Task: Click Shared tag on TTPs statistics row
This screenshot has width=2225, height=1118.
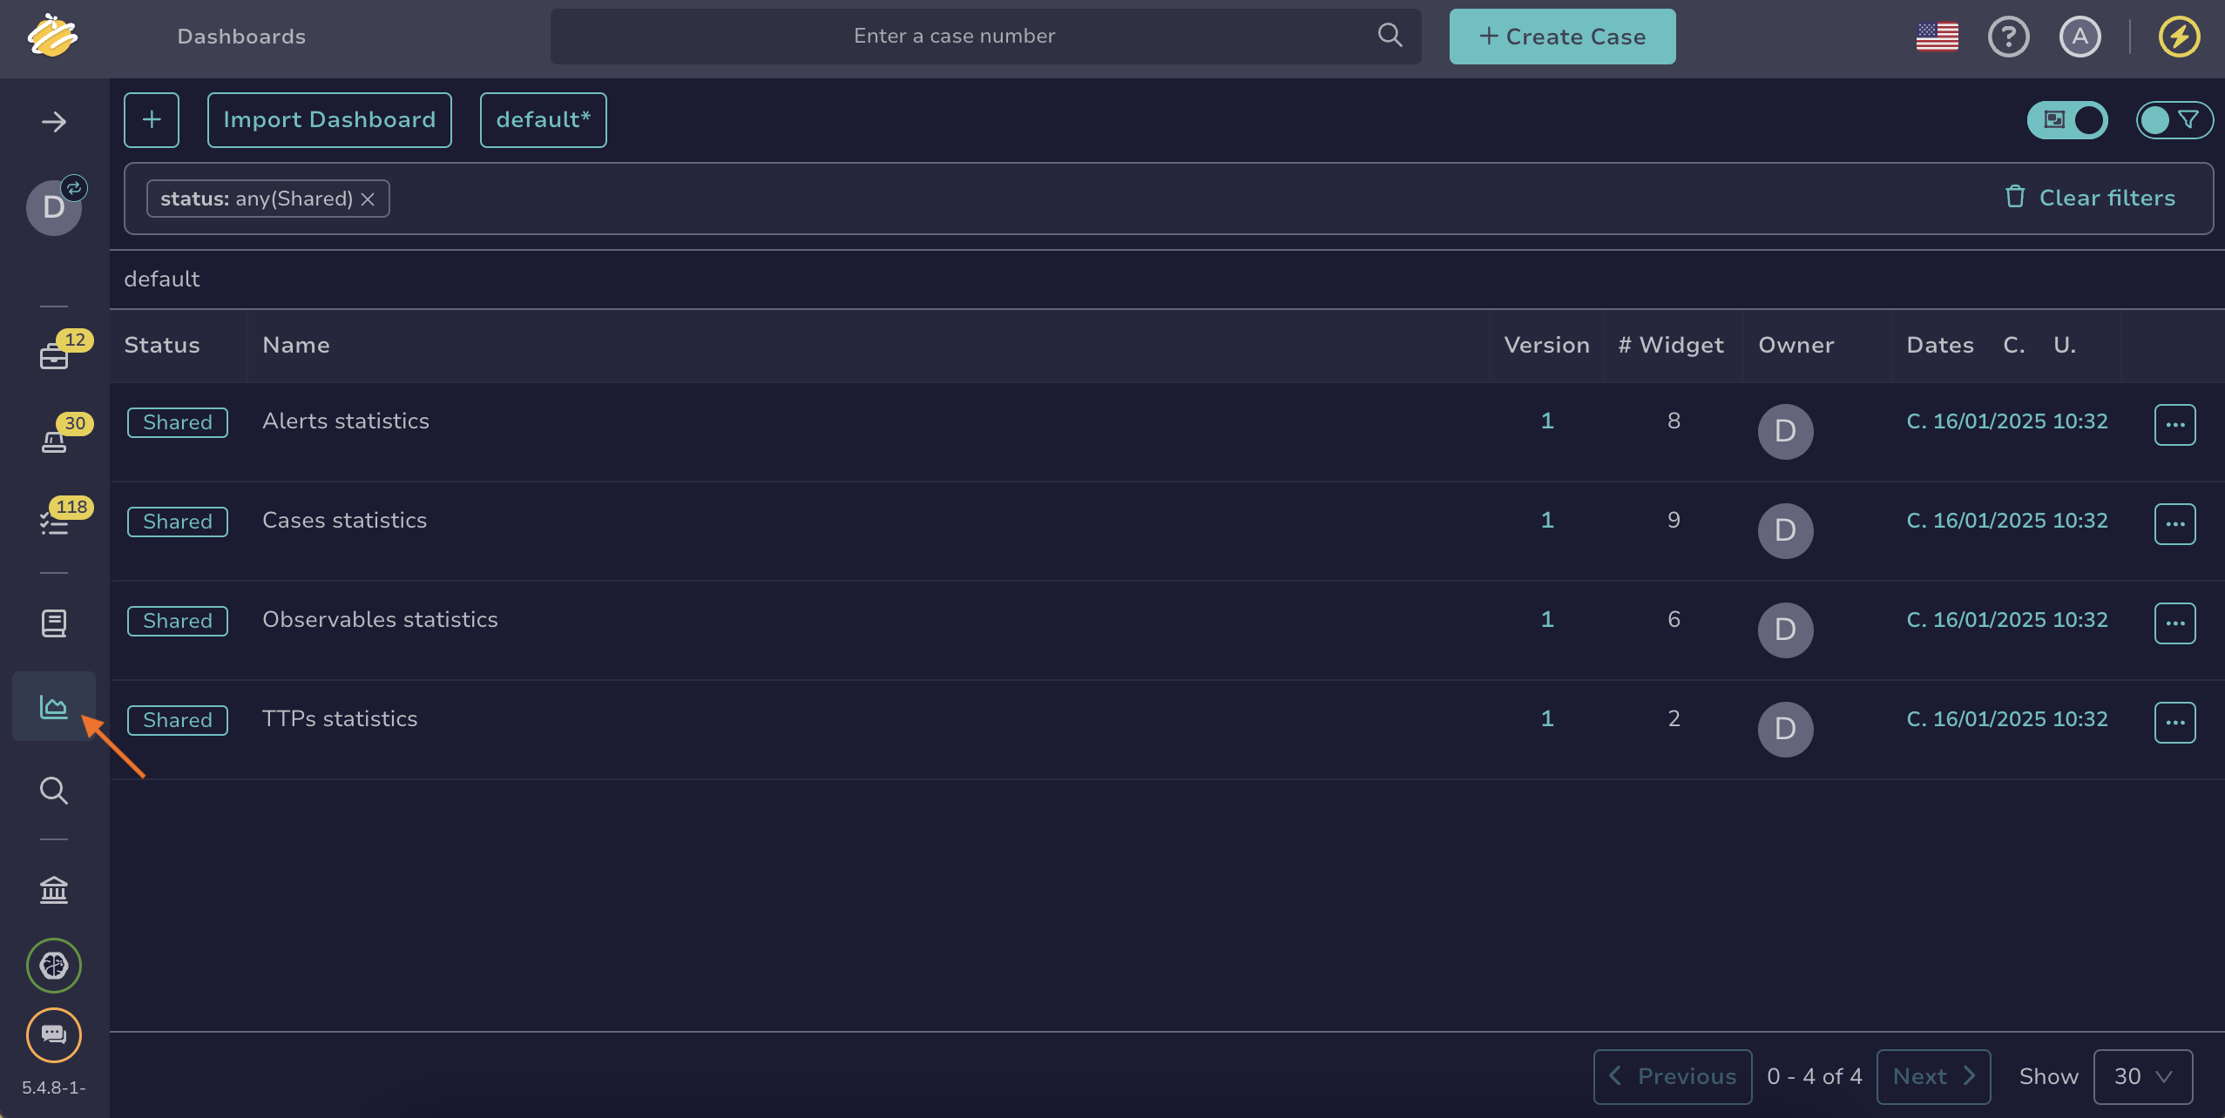Action: (x=178, y=721)
